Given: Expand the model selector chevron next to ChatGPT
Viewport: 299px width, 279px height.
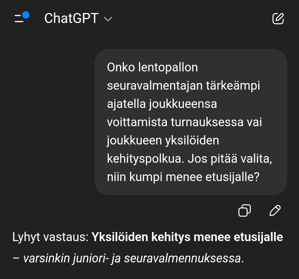Looking at the screenshot, I should (x=108, y=19).
